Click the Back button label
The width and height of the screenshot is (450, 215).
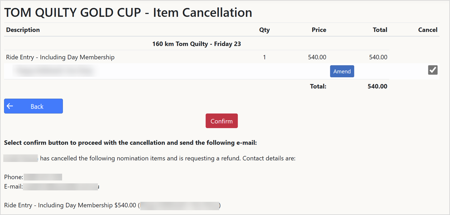point(37,107)
